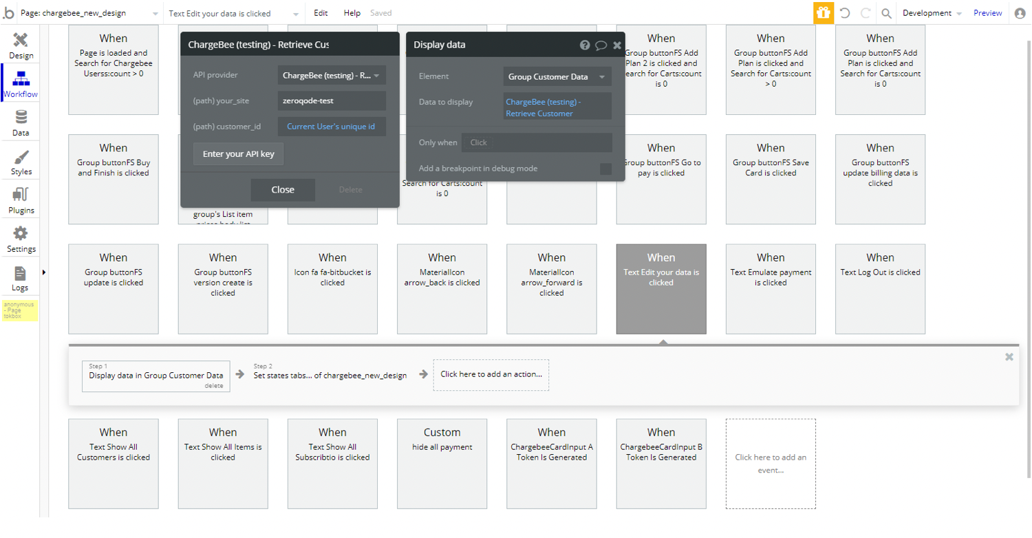Open the user account avatar icon
The width and height of the screenshot is (1032, 538).
coord(1020,13)
